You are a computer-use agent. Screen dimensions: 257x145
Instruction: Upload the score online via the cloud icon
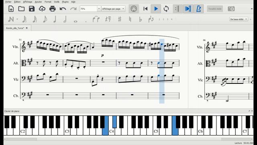tap(42, 9)
